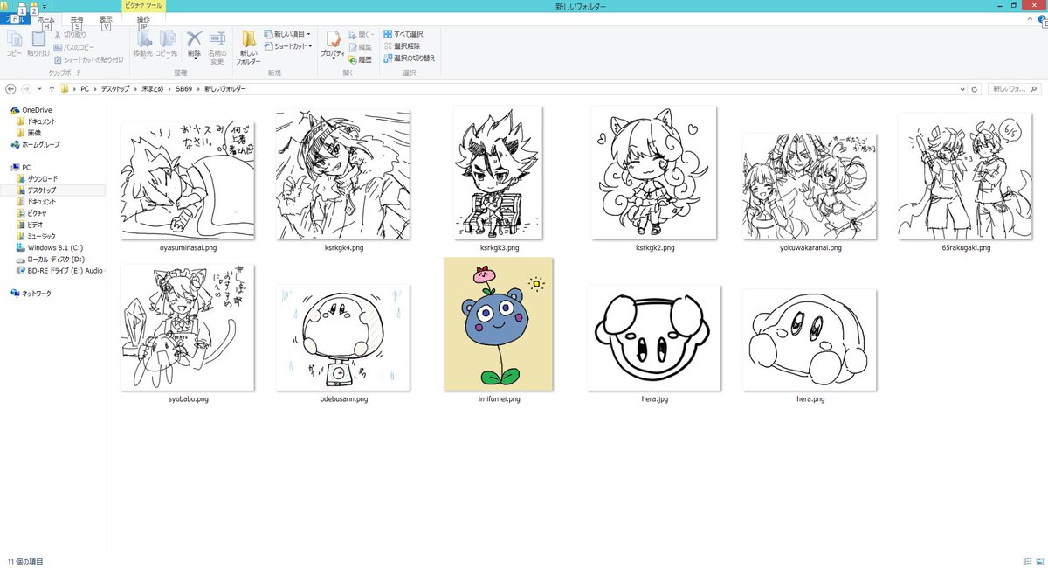Click 未まとめ in the address breadcrumb
1048x568 pixels.
(153, 89)
